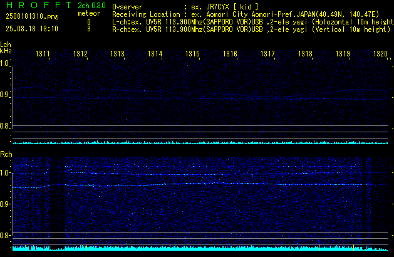
Task: Select the 1319 time tick
Action: [343, 54]
